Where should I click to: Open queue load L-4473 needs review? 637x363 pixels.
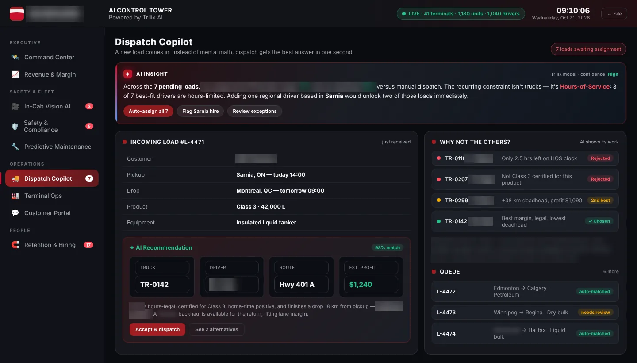coord(525,313)
